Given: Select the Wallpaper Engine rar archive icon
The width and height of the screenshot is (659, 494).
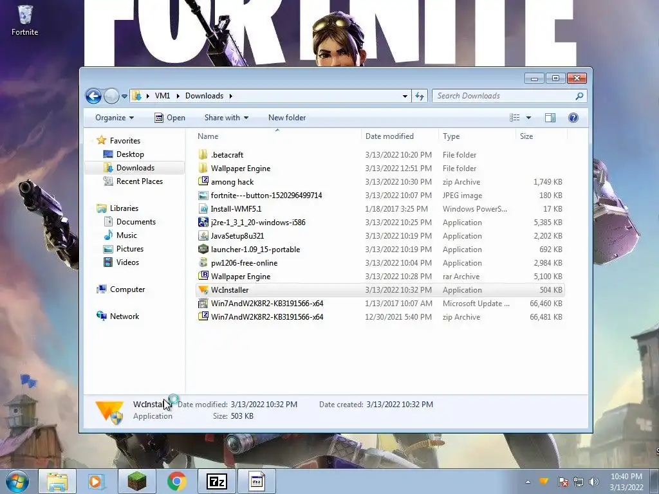Looking at the screenshot, I should 203,276.
